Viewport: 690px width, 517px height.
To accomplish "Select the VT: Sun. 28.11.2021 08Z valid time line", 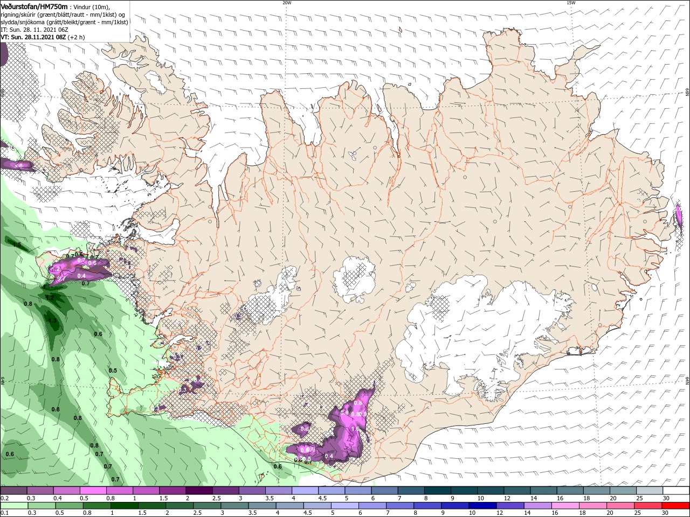I will pyautogui.click(x=33, y=37).
